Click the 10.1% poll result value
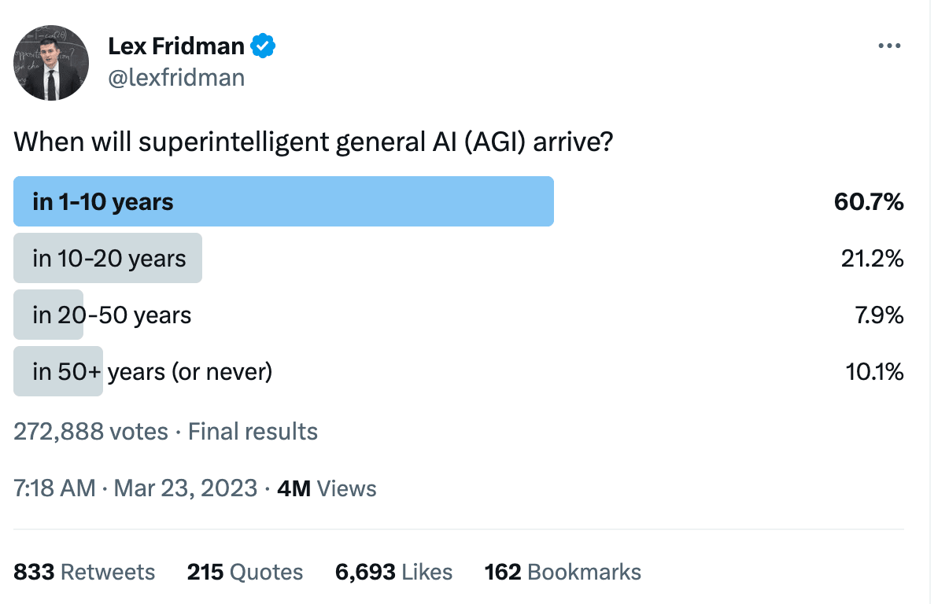The height and width of the screenshot is (604, 949). click(x=874, y=371)
